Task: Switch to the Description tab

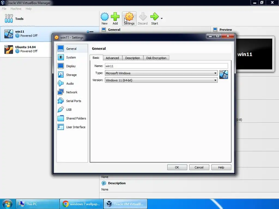Action: tap(133, 58)
